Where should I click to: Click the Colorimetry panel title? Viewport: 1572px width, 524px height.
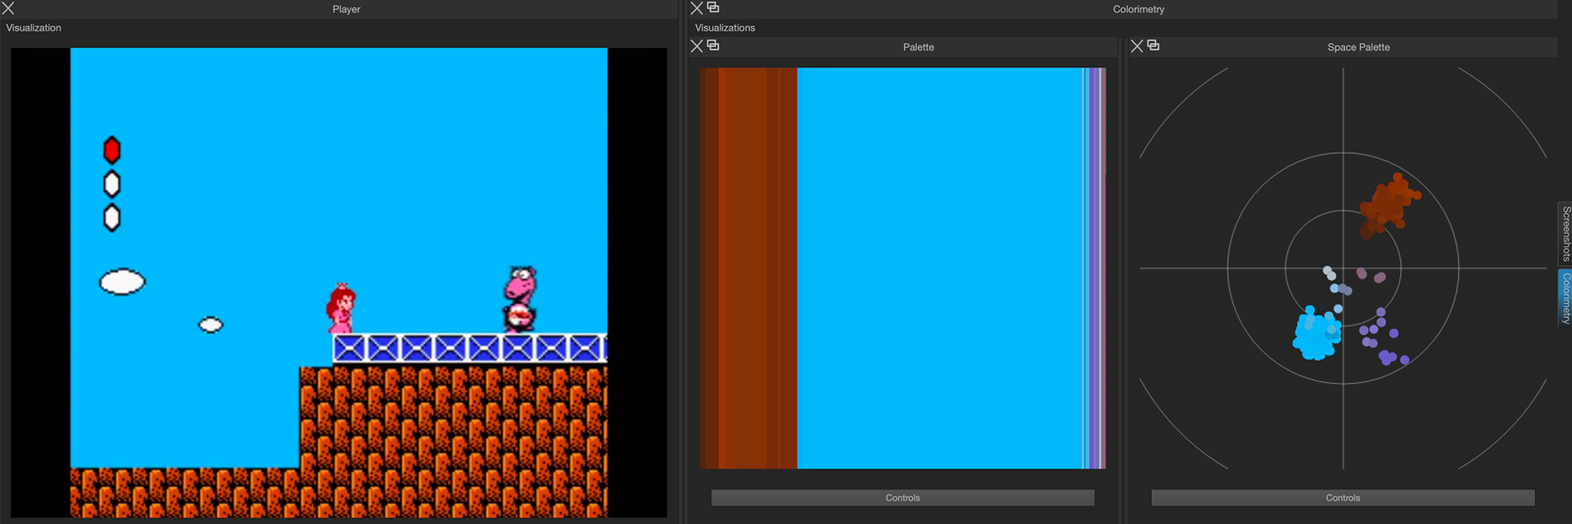coord(1138,9)
